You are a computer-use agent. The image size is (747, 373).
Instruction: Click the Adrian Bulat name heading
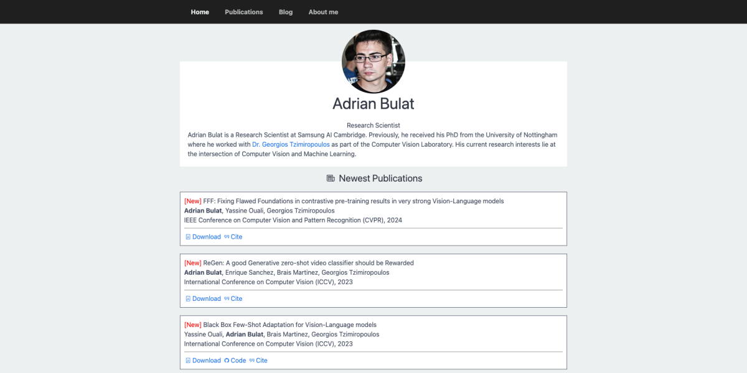tap(374, 104)
